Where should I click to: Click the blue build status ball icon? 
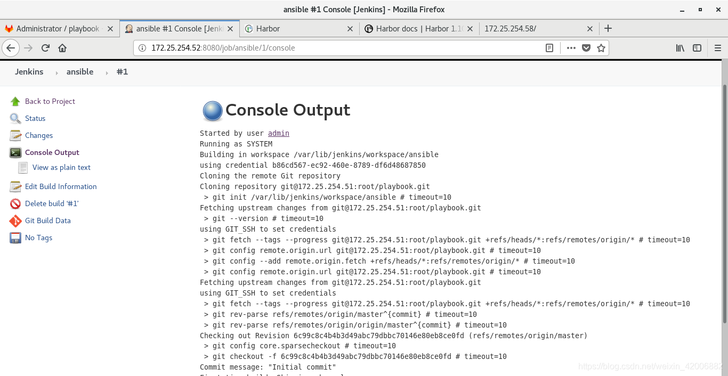[x=212, y=111]
